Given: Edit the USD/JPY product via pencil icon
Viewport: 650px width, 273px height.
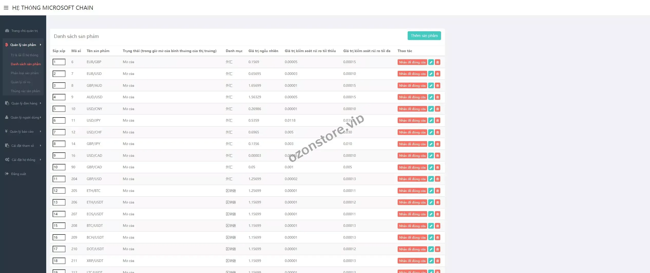Looking at the screenshot, I should tap(431, 121).
